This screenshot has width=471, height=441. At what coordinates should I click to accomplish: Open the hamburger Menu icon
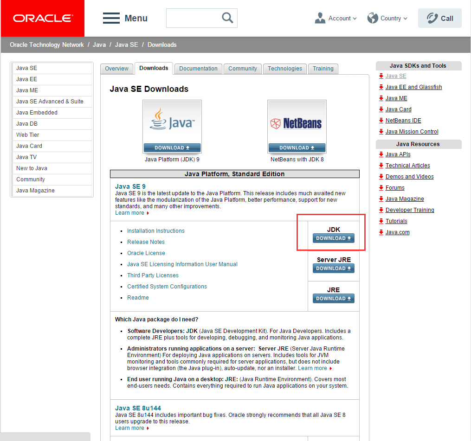[x=111, y=18]
